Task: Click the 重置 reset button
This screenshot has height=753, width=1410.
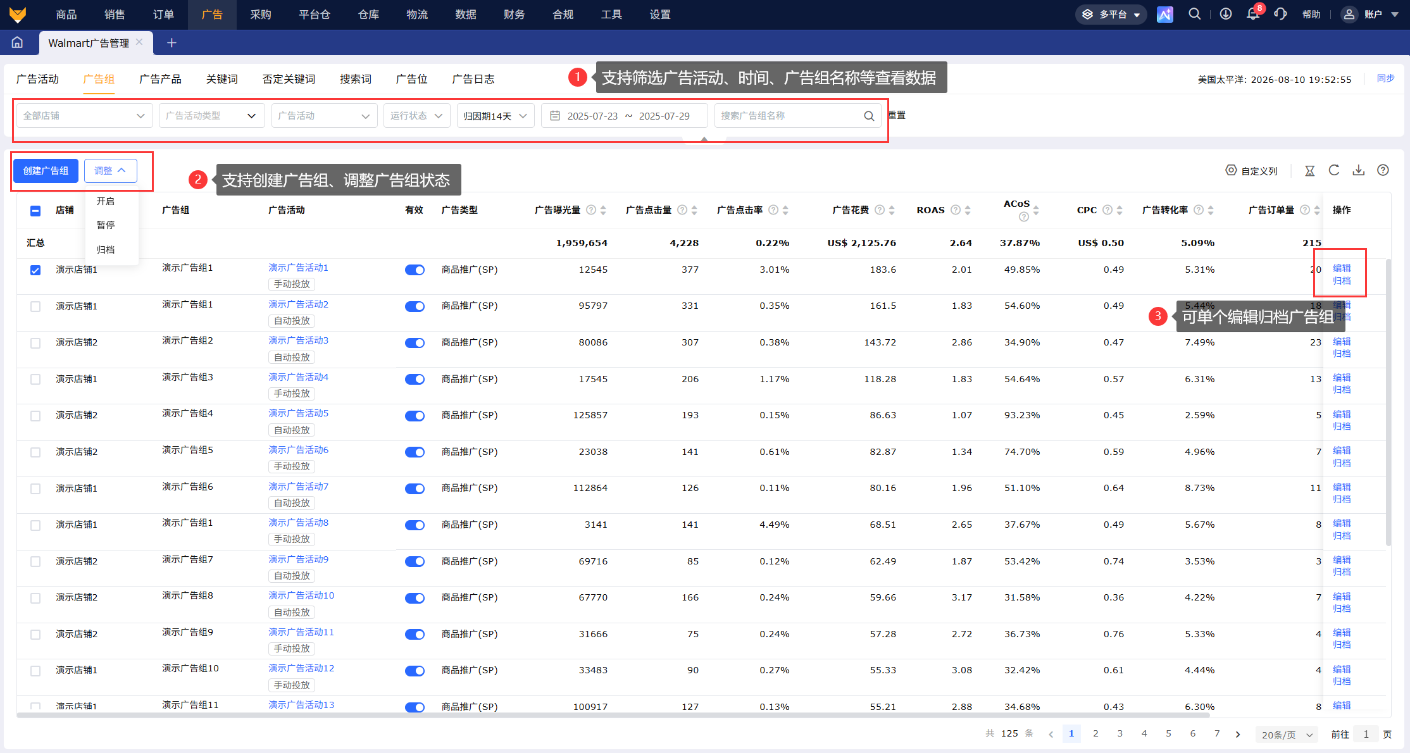Action: pos(897,115)
